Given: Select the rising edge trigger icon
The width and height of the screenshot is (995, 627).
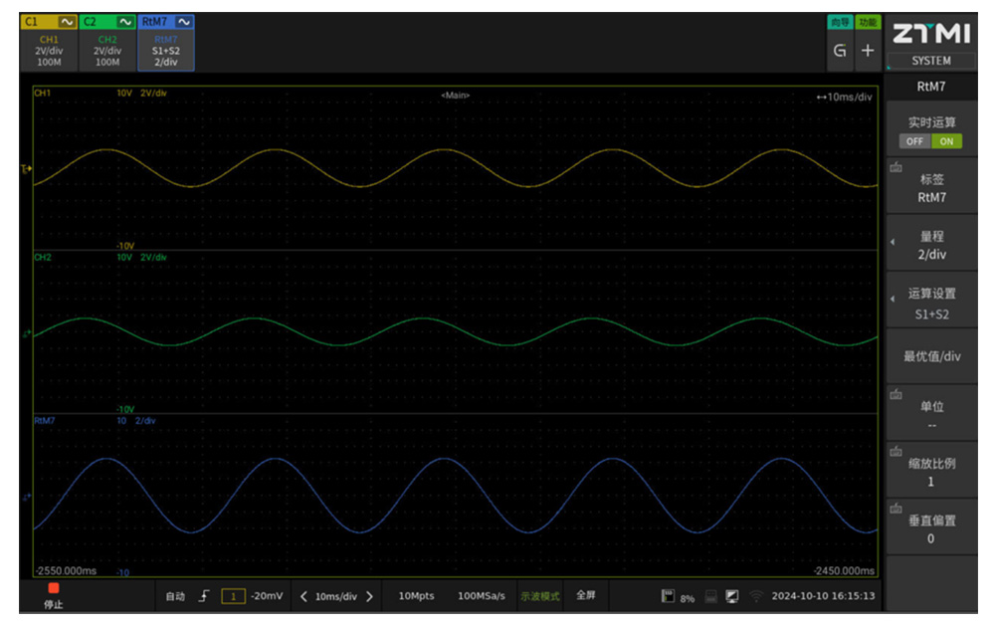Looking at the screenshot, I should pyautogui.click(x=204, y=596).
